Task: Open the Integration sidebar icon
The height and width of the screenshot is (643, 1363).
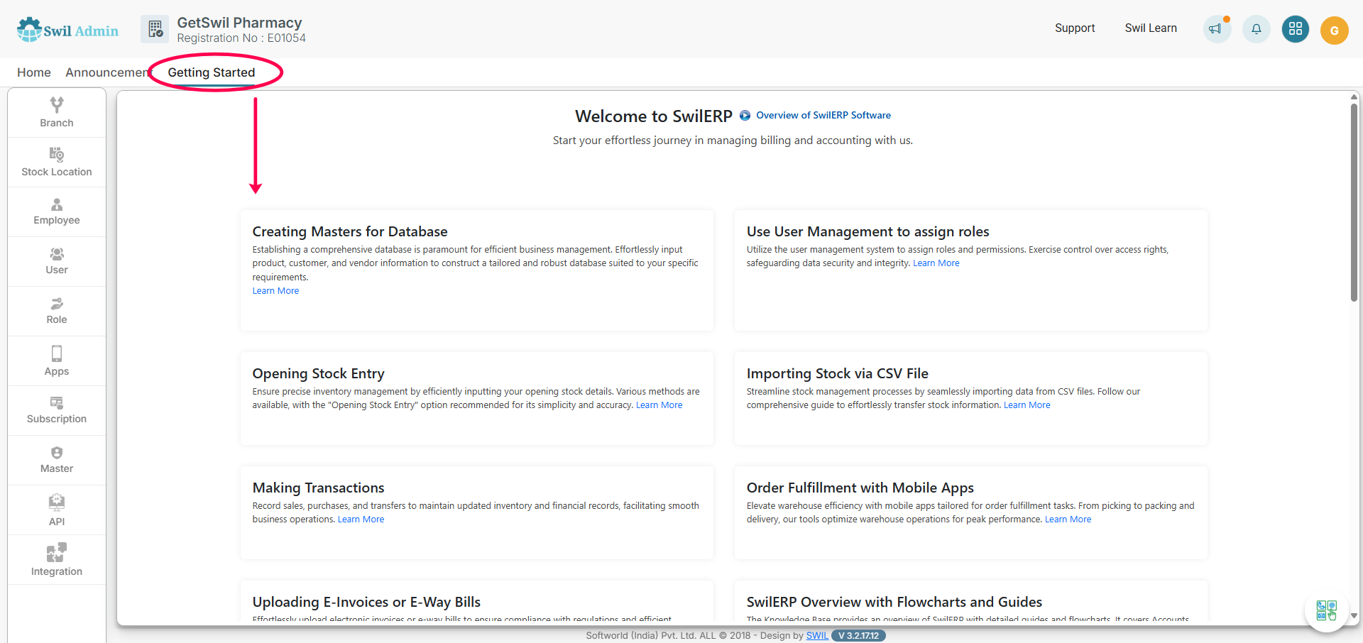Action: coord(57,552)
